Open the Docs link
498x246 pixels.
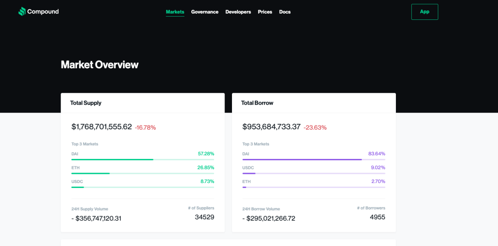click(285, 12)
